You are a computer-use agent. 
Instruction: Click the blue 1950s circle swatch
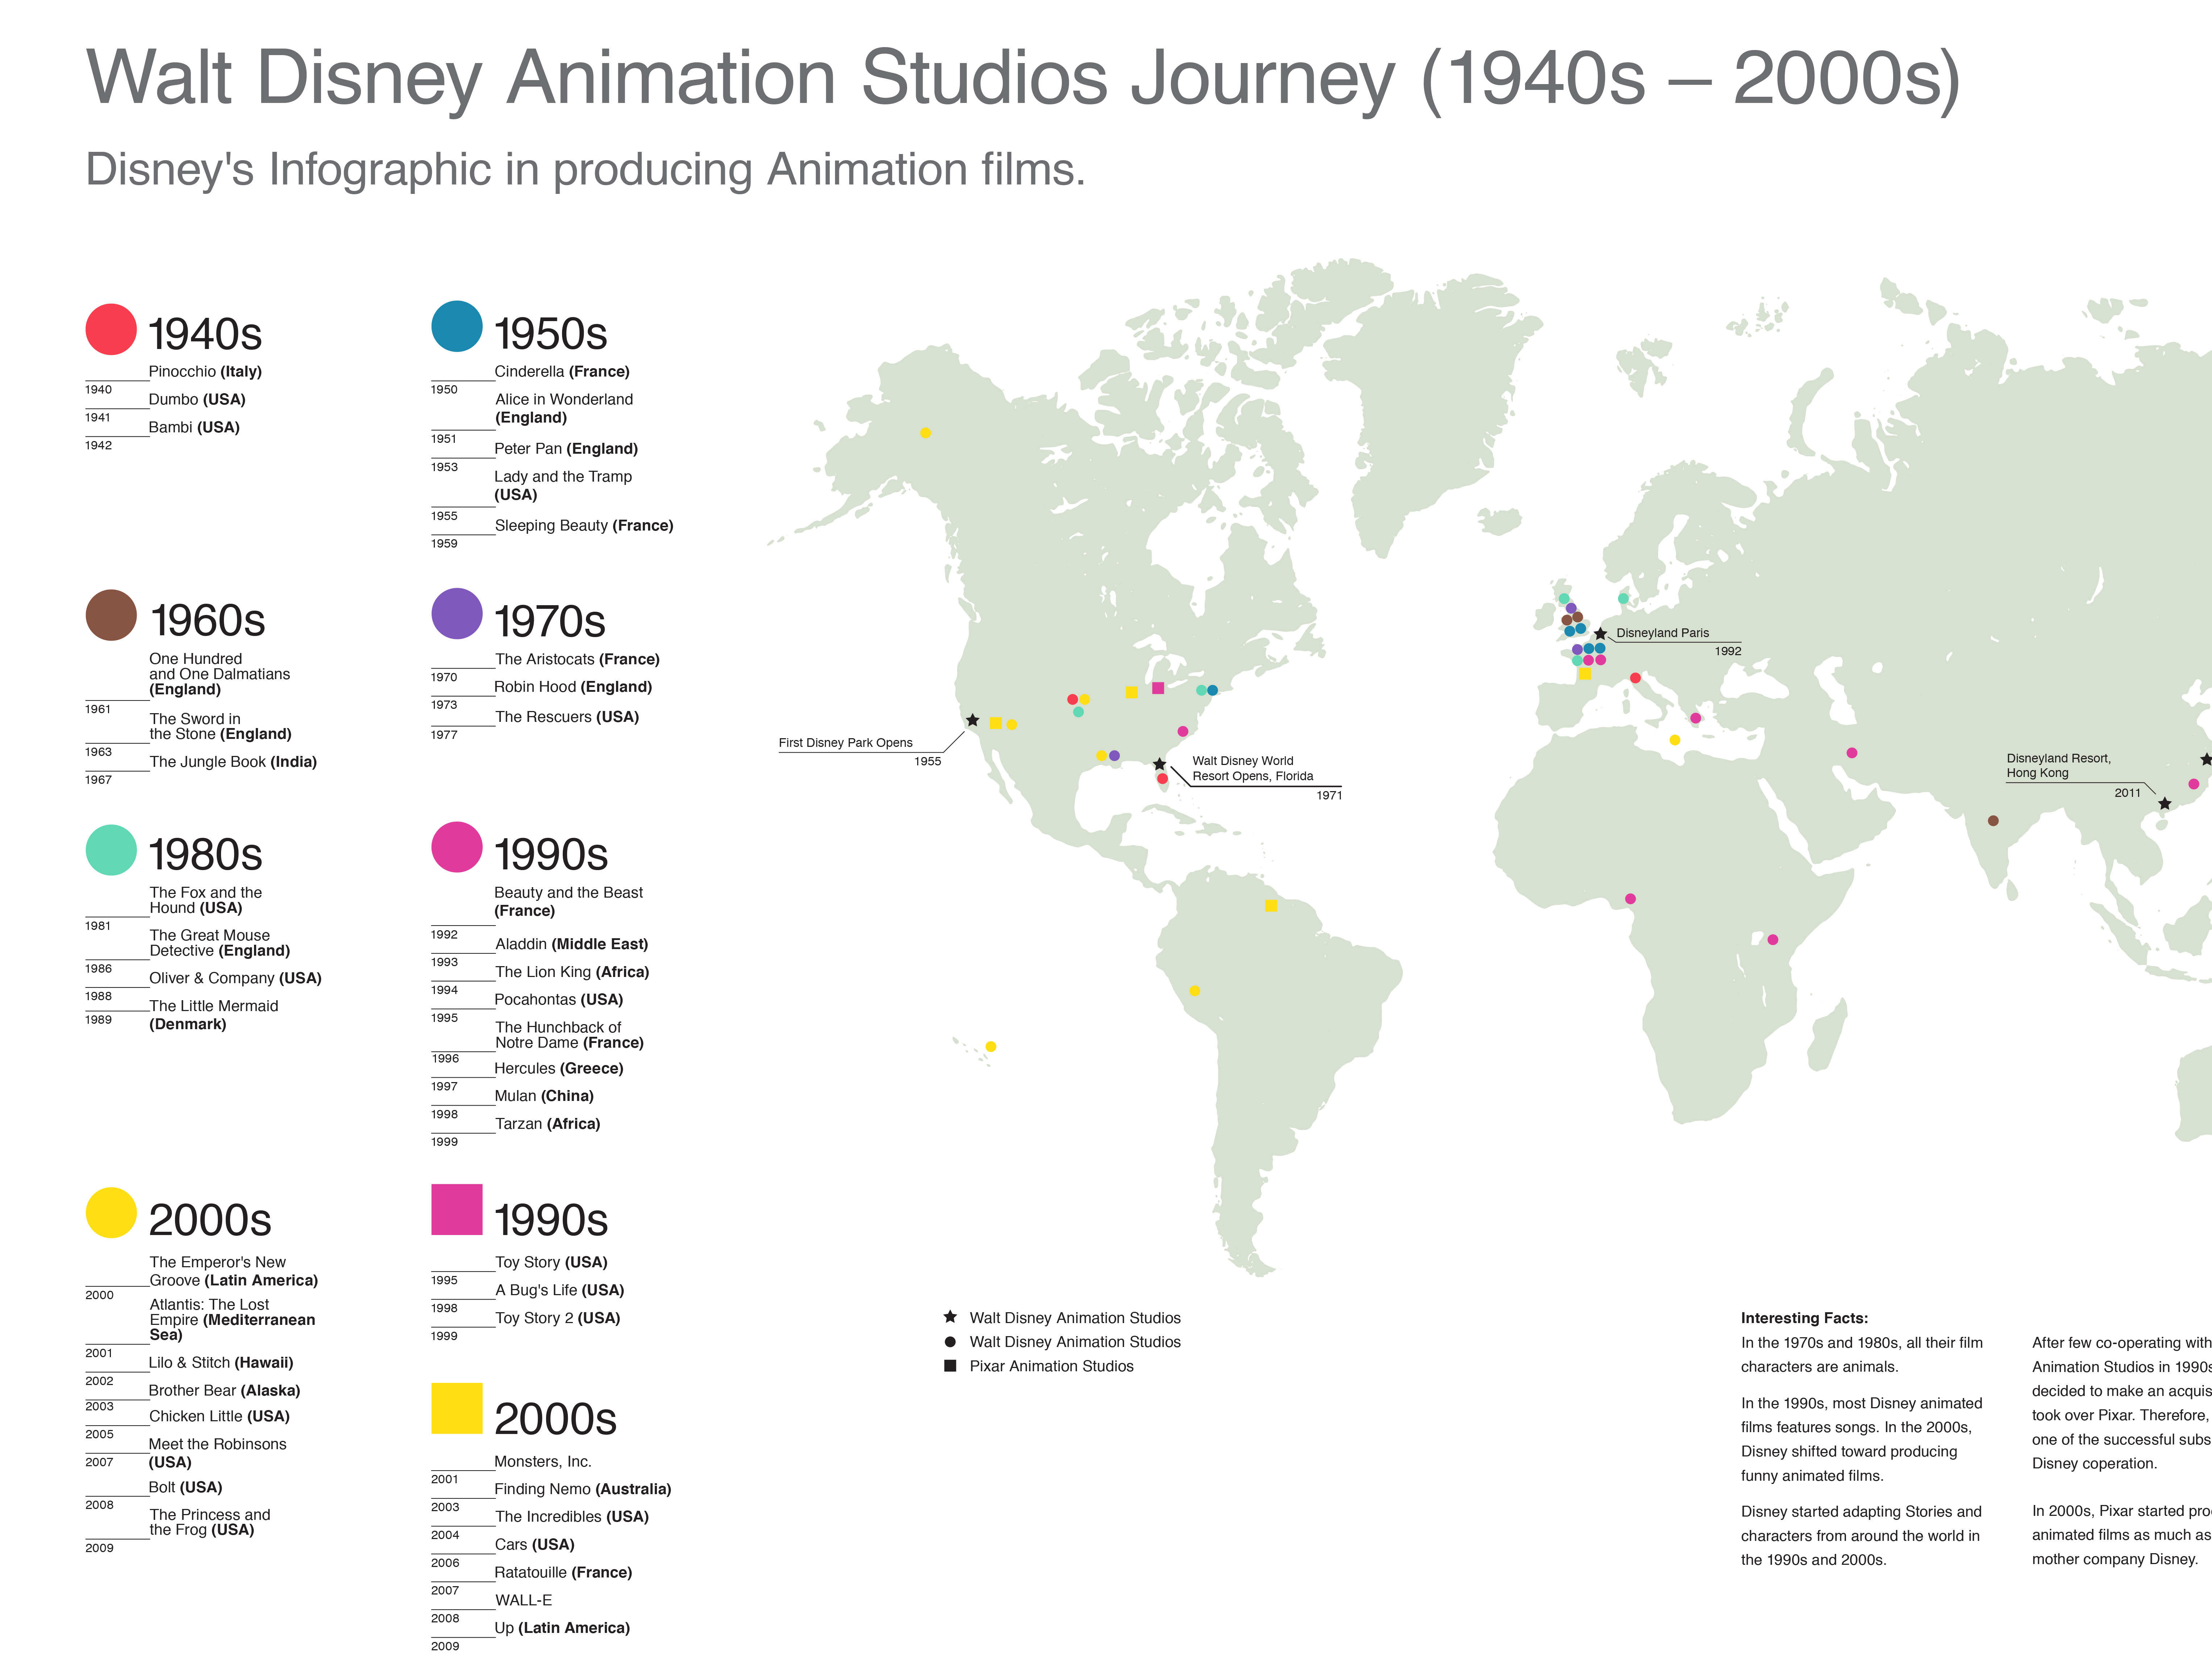457,326
